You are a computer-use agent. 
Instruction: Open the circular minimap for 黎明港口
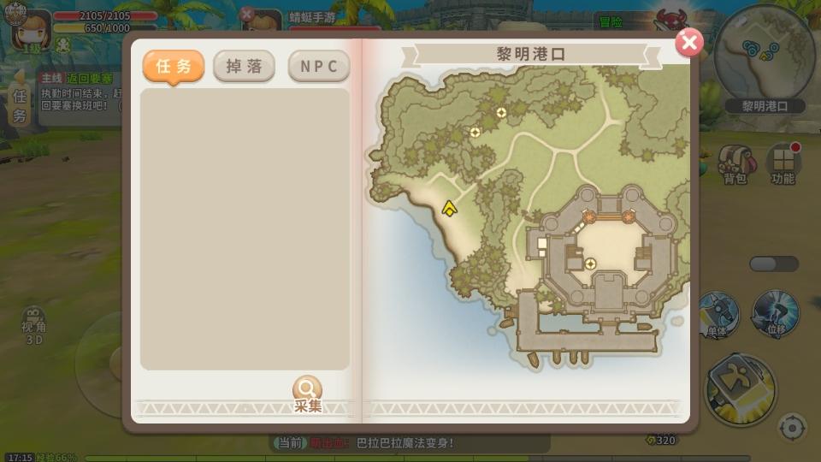765,55
